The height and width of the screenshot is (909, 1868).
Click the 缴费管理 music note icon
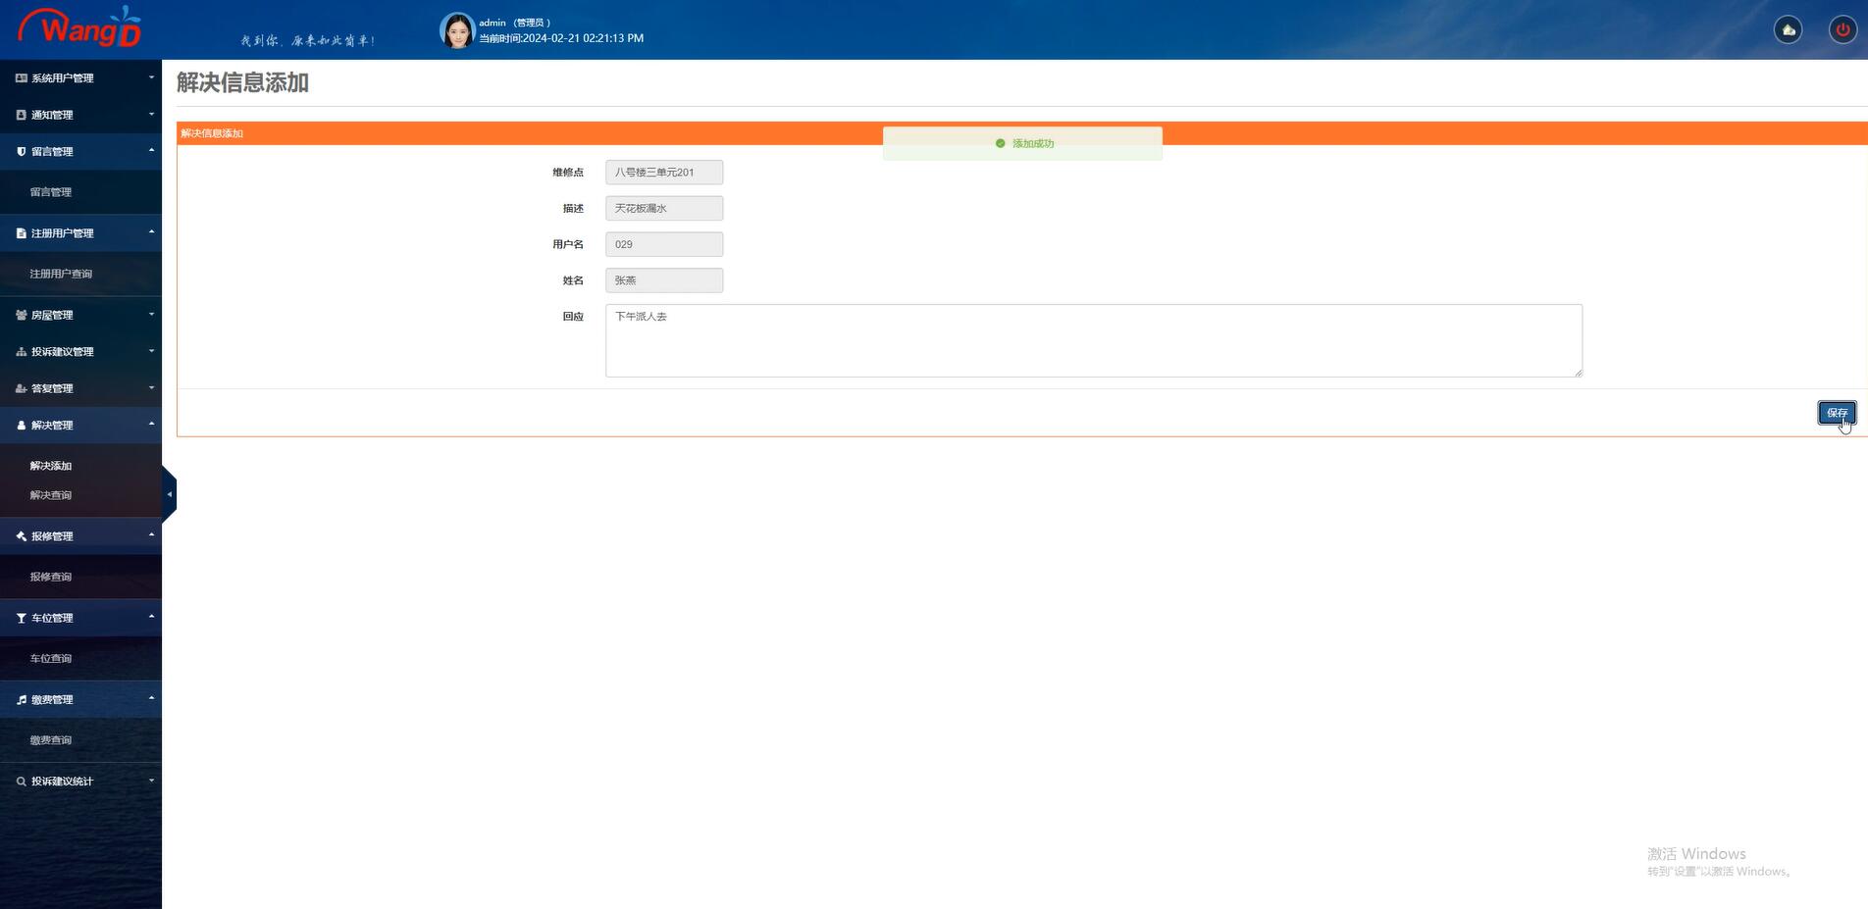point(21,699)
